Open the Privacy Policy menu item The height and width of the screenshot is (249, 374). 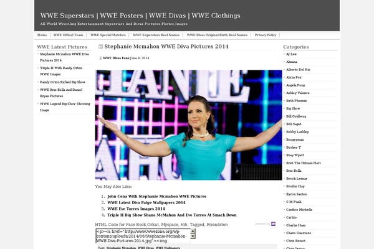click(266, 35)
